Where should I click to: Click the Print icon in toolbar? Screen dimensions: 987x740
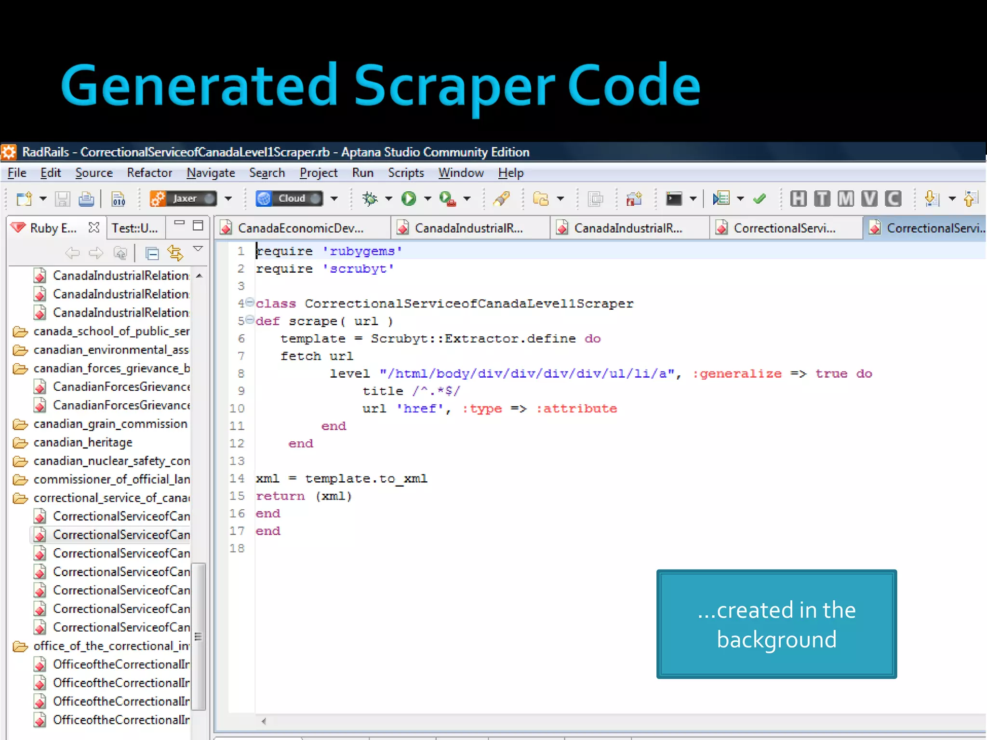(x=86, y=198)
